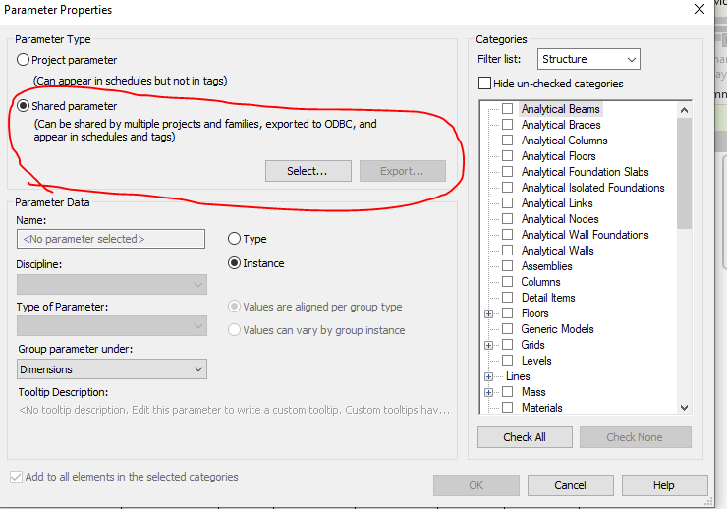Check the Analytical Links category
This screenshot has height=509, width=727.
tap(508, 203)
